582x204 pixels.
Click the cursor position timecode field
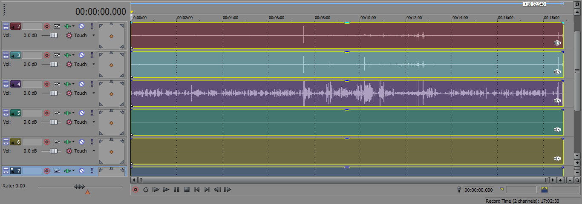pyautogui.click(x=479, y=190)
